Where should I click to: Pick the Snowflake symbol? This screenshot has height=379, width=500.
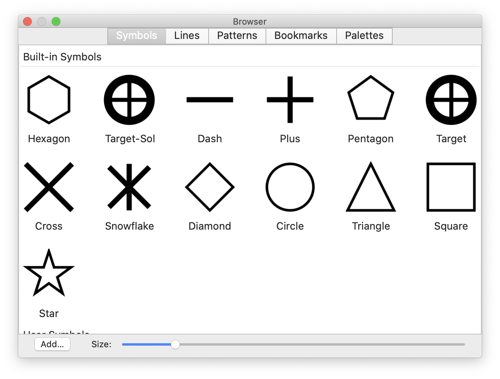(x=129, y=187)
